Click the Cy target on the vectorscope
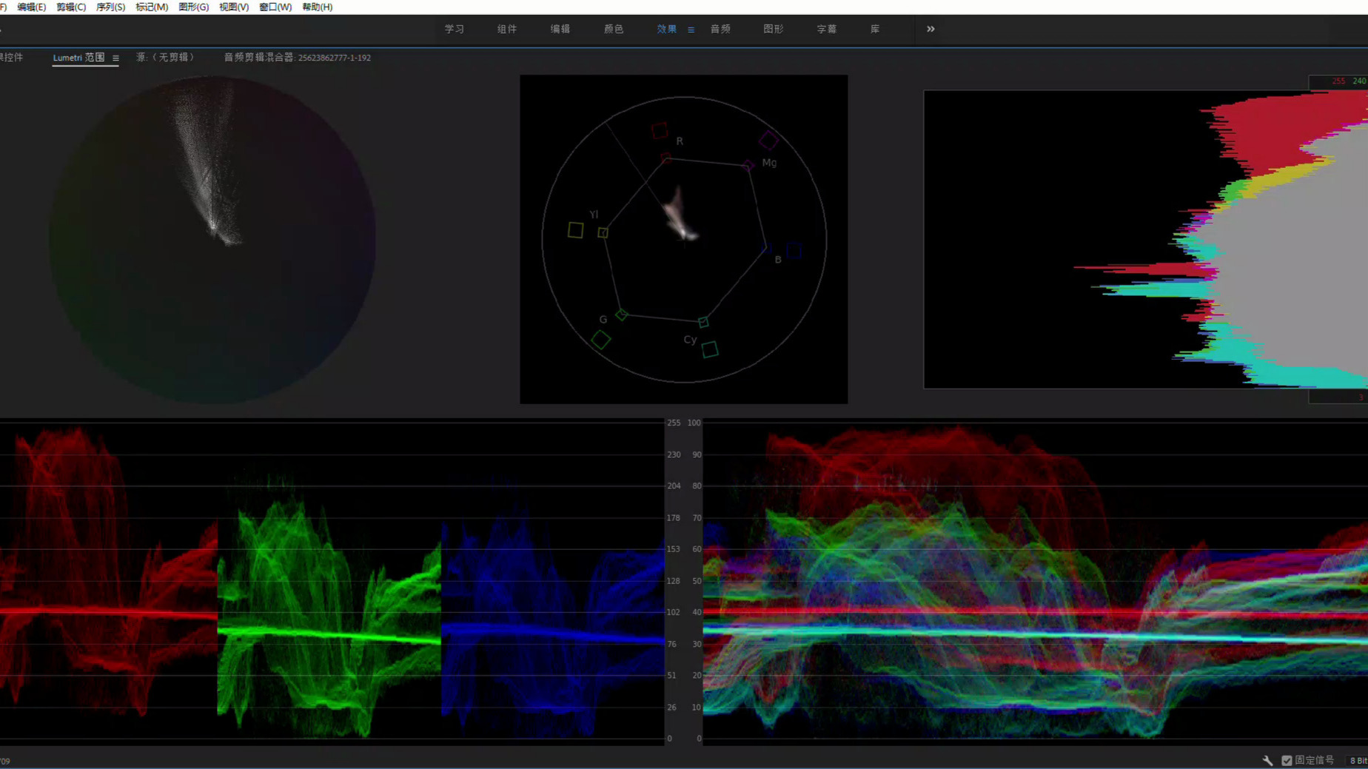 (x=709, y=349)
